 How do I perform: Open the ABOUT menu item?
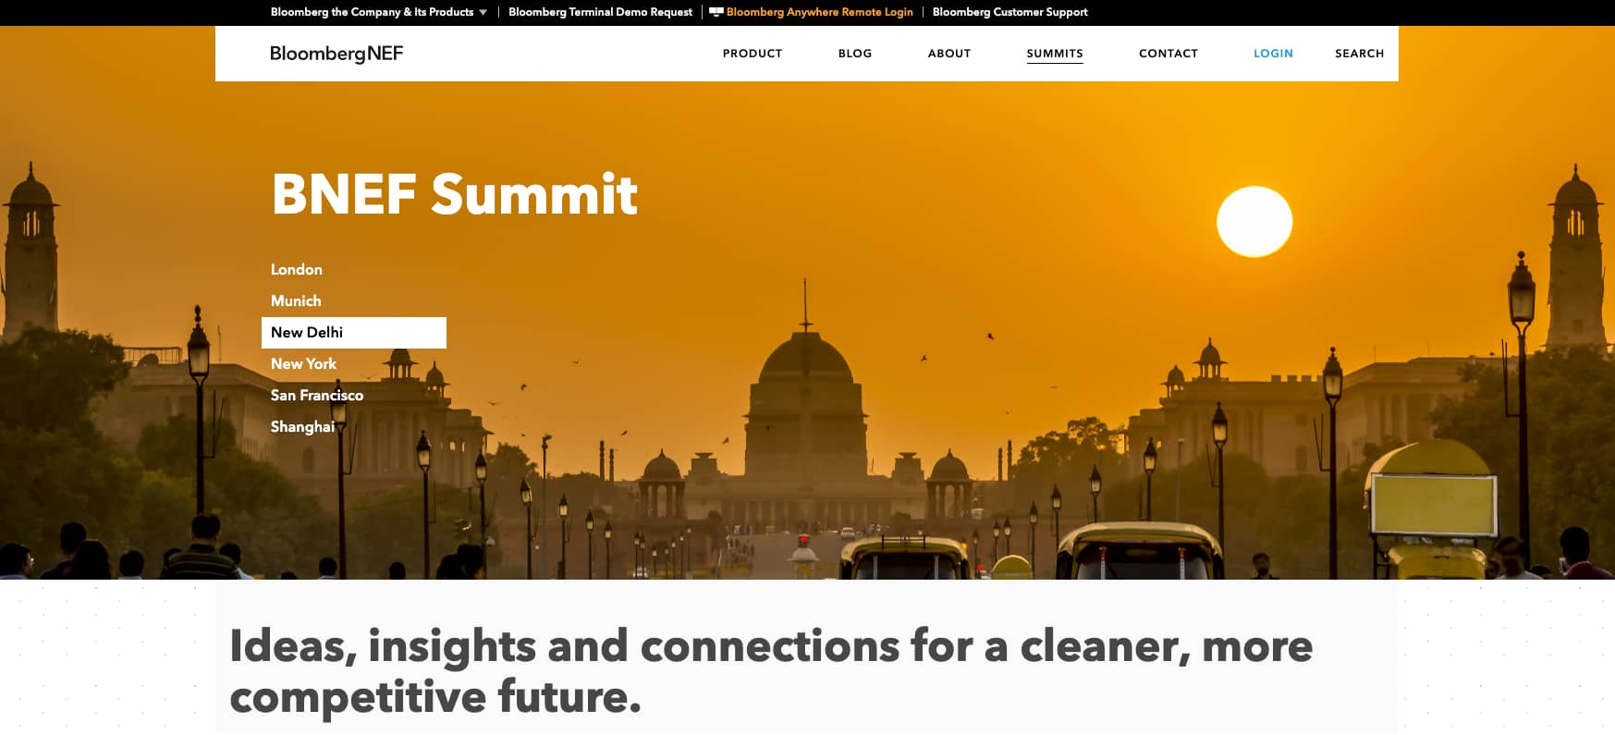click(x=949, y=54)
